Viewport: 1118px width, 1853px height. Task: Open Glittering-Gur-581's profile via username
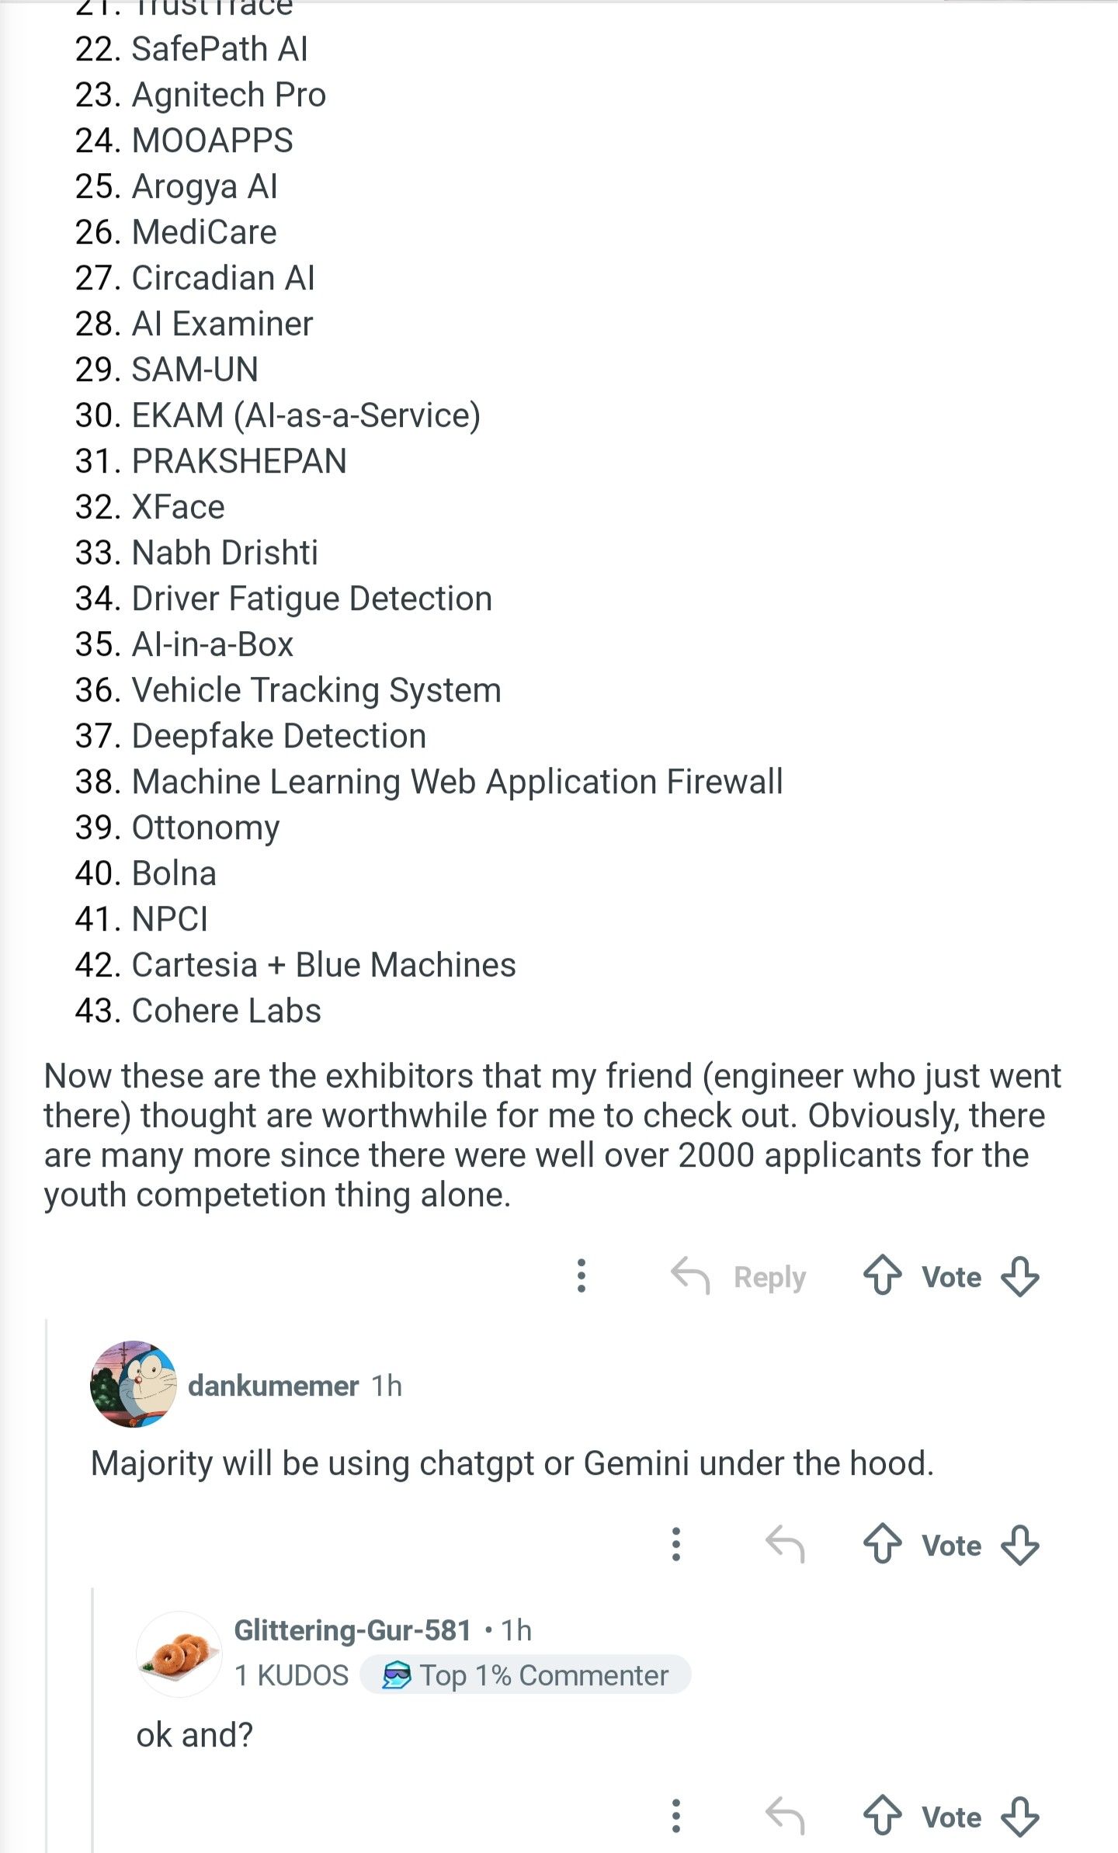(x=352, y=1630)
